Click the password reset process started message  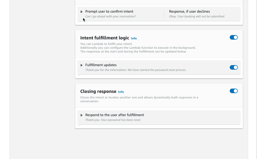pyautogui.click(x=135, y=70)
